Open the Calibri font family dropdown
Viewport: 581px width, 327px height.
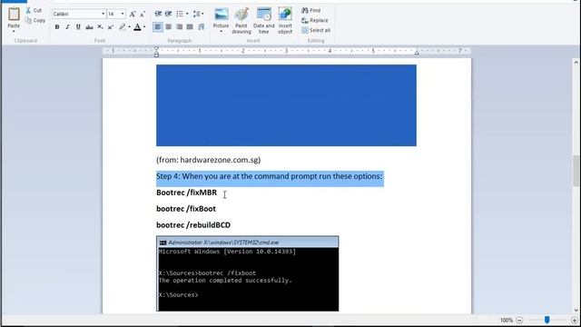103,15
